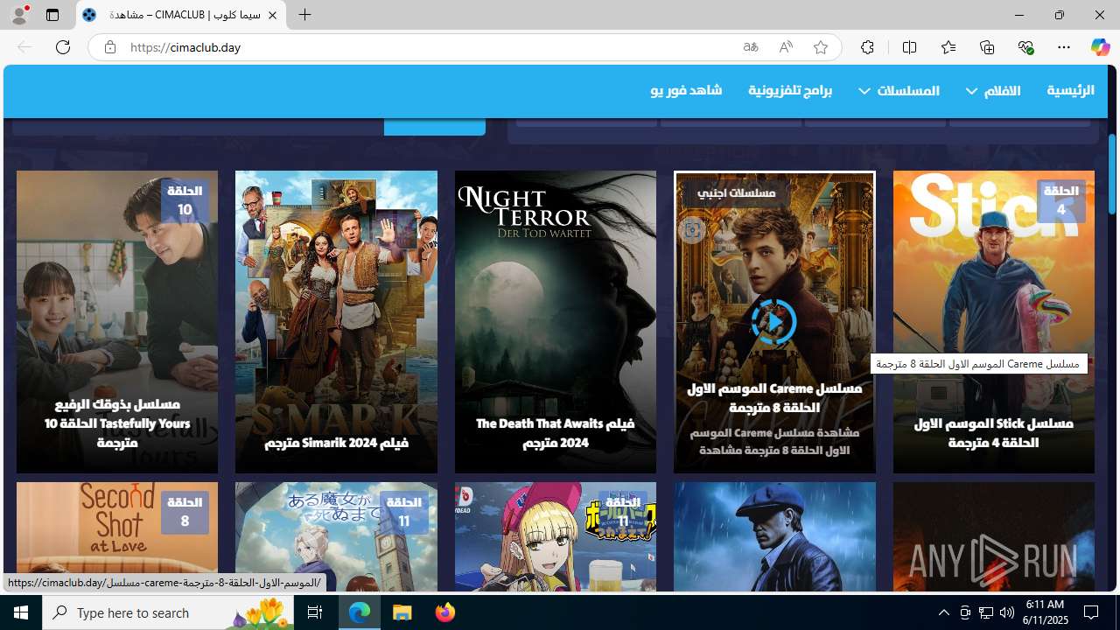Click the bright blue button under the menu
Viewport: 1120px width, 630px height.
click(434, 127)
